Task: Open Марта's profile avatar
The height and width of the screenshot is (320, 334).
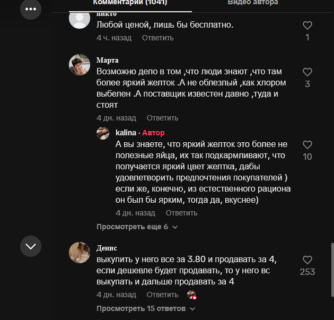Action: tap(80, 65)
